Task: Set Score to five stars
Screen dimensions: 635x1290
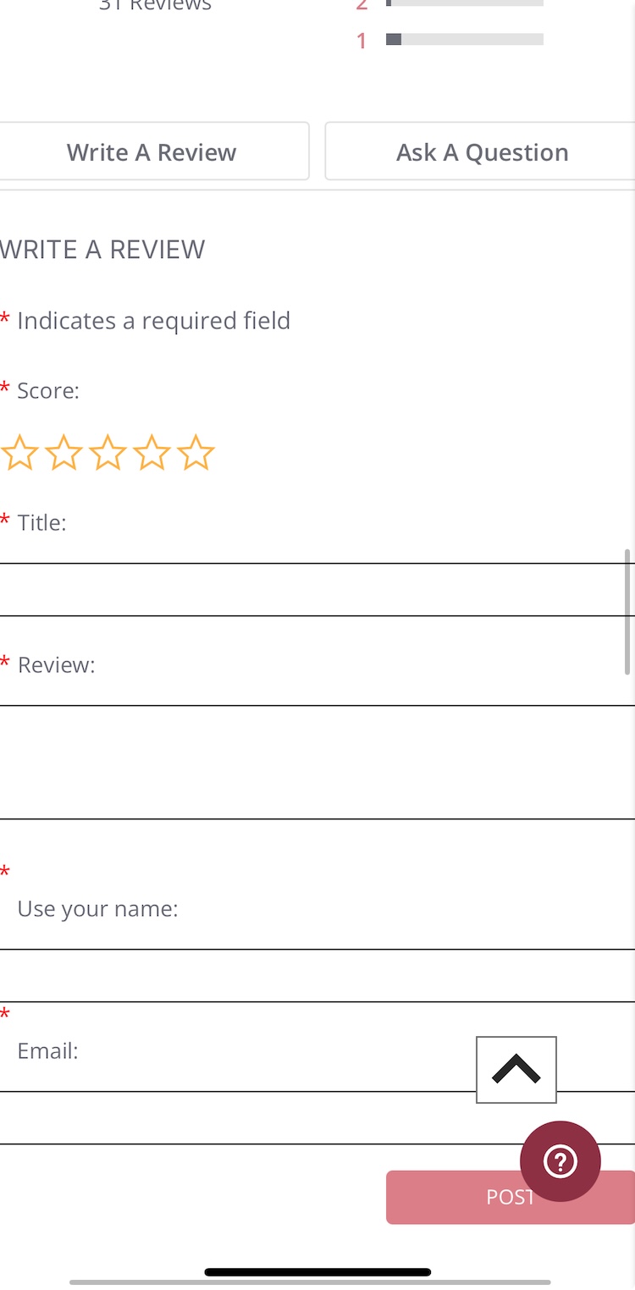Action: [196, 453]
